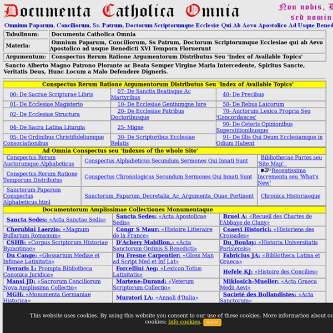333x333 pixels.
Task: Open 00- De Sacrae Scripturae Libris
Action: (x=52, y=94)
